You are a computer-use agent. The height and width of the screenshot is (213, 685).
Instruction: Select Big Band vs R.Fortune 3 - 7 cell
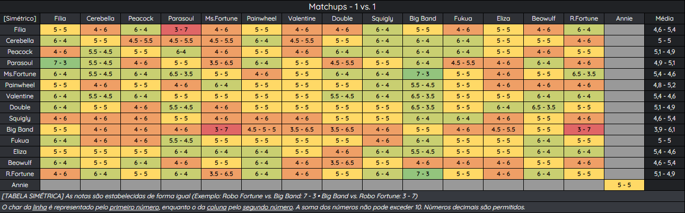[584, 129]
